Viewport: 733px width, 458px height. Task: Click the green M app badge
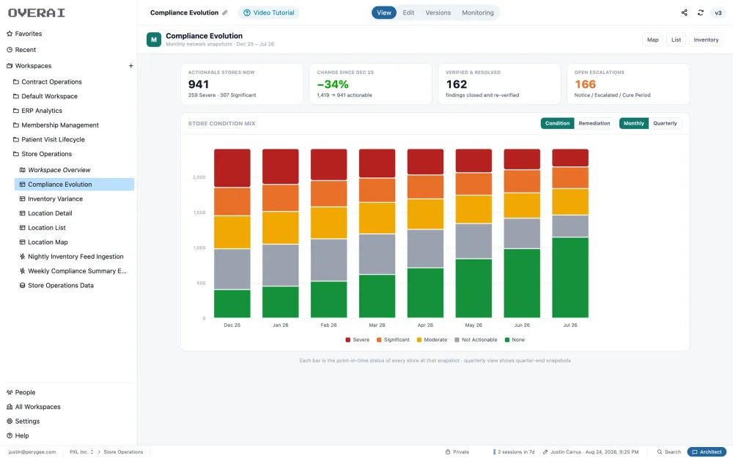coord(154,40)
